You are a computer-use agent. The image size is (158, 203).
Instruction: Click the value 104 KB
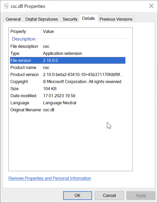point(50,89)
